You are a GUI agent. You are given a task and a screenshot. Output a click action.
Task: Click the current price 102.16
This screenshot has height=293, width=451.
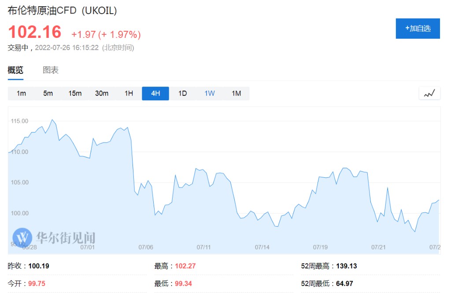[x=35, y=32]
